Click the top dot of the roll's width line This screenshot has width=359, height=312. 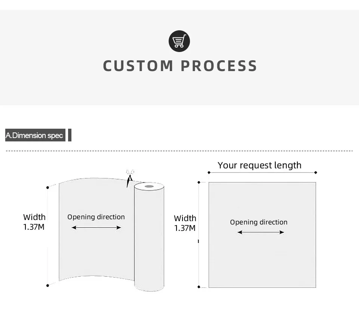(47, 187)
